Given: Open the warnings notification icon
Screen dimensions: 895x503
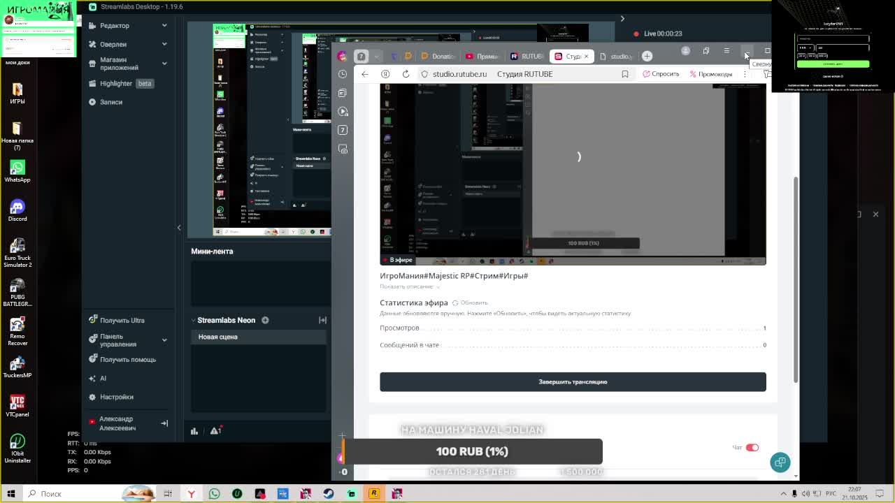Looking at the screenshot, I should [x=215, y=430].
